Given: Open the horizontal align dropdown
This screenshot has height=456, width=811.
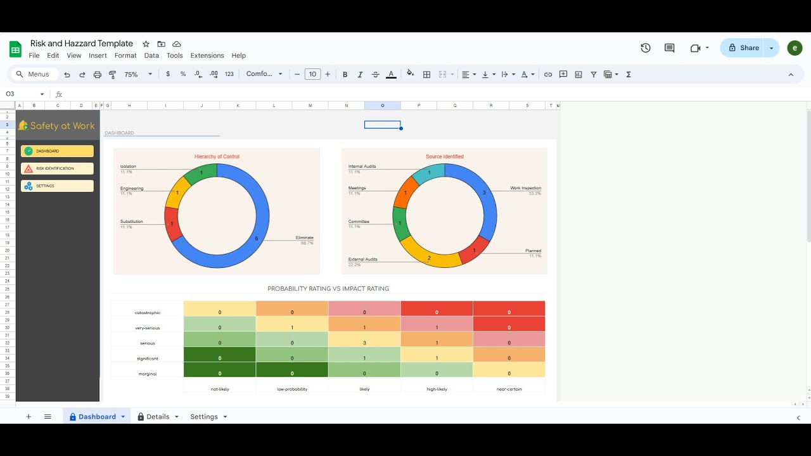Looking at the screenshot, I should click(469, 74).
